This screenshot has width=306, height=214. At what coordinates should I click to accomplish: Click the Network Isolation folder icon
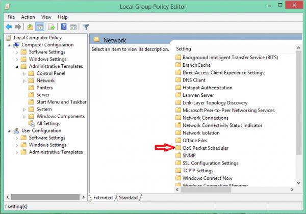[x=178, y=132]
